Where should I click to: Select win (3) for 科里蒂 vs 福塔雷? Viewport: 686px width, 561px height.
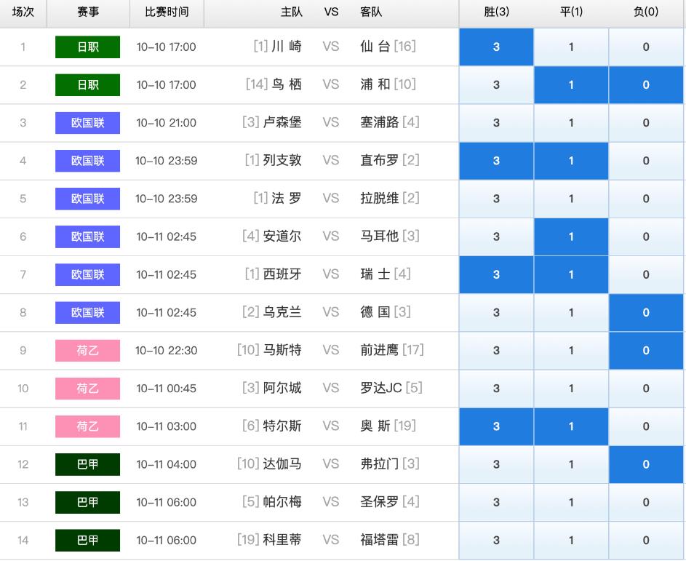(x=496, y=541)
